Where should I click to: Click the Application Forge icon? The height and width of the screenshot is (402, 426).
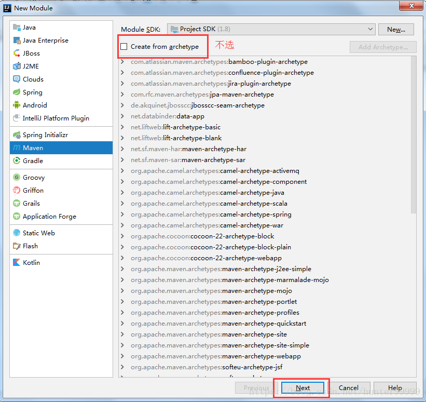[x=17, y=217]
